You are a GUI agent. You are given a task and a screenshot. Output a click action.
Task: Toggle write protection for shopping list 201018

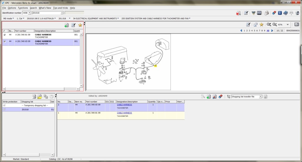coord(4,109)
